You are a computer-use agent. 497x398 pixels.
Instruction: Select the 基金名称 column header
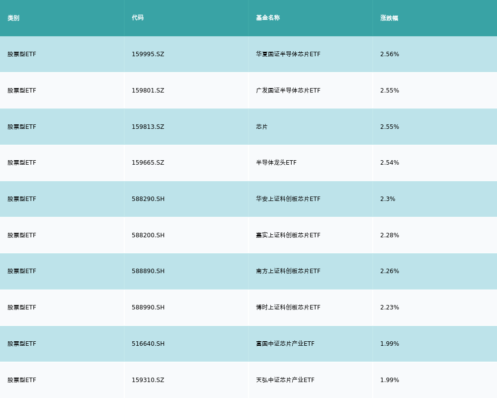coord(268,18)
